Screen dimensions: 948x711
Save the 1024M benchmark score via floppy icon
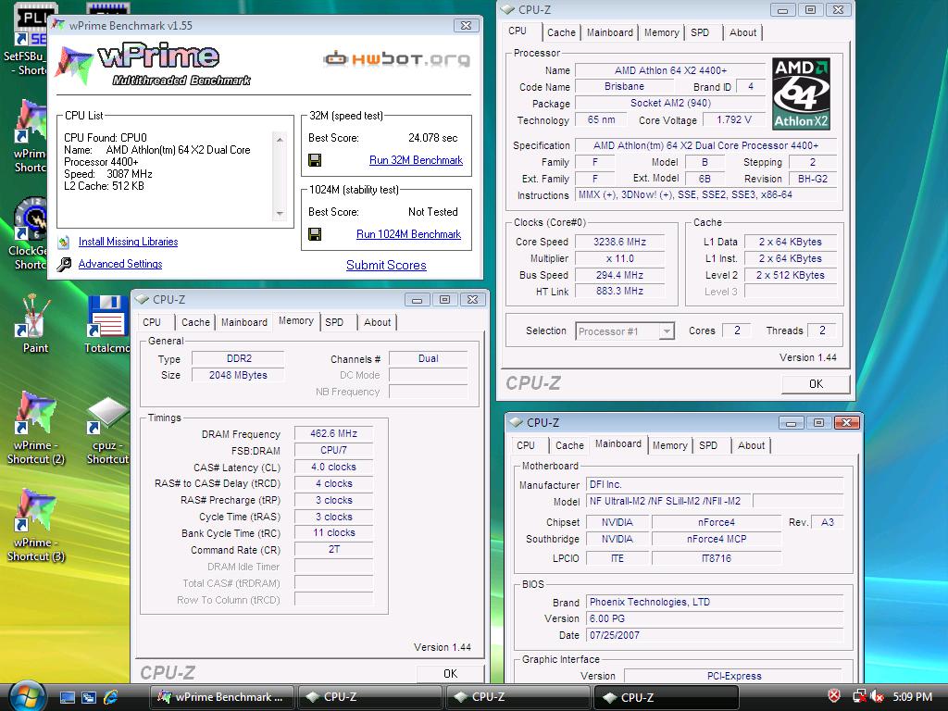coord(315,234)
